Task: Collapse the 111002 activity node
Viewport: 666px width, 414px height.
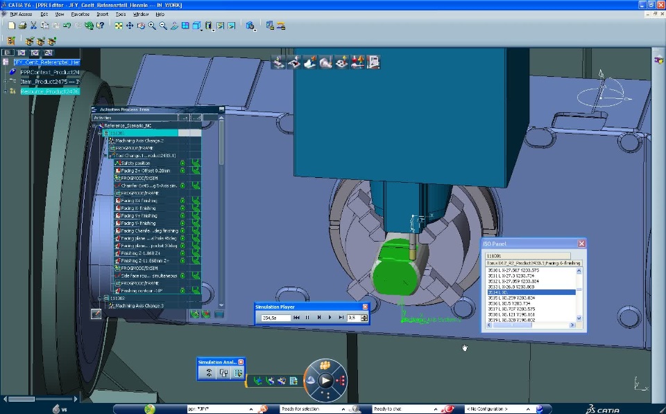Action: coord(100,298)
